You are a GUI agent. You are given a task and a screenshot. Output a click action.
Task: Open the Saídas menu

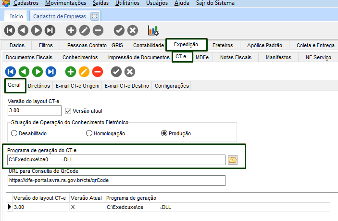[100, 3]
